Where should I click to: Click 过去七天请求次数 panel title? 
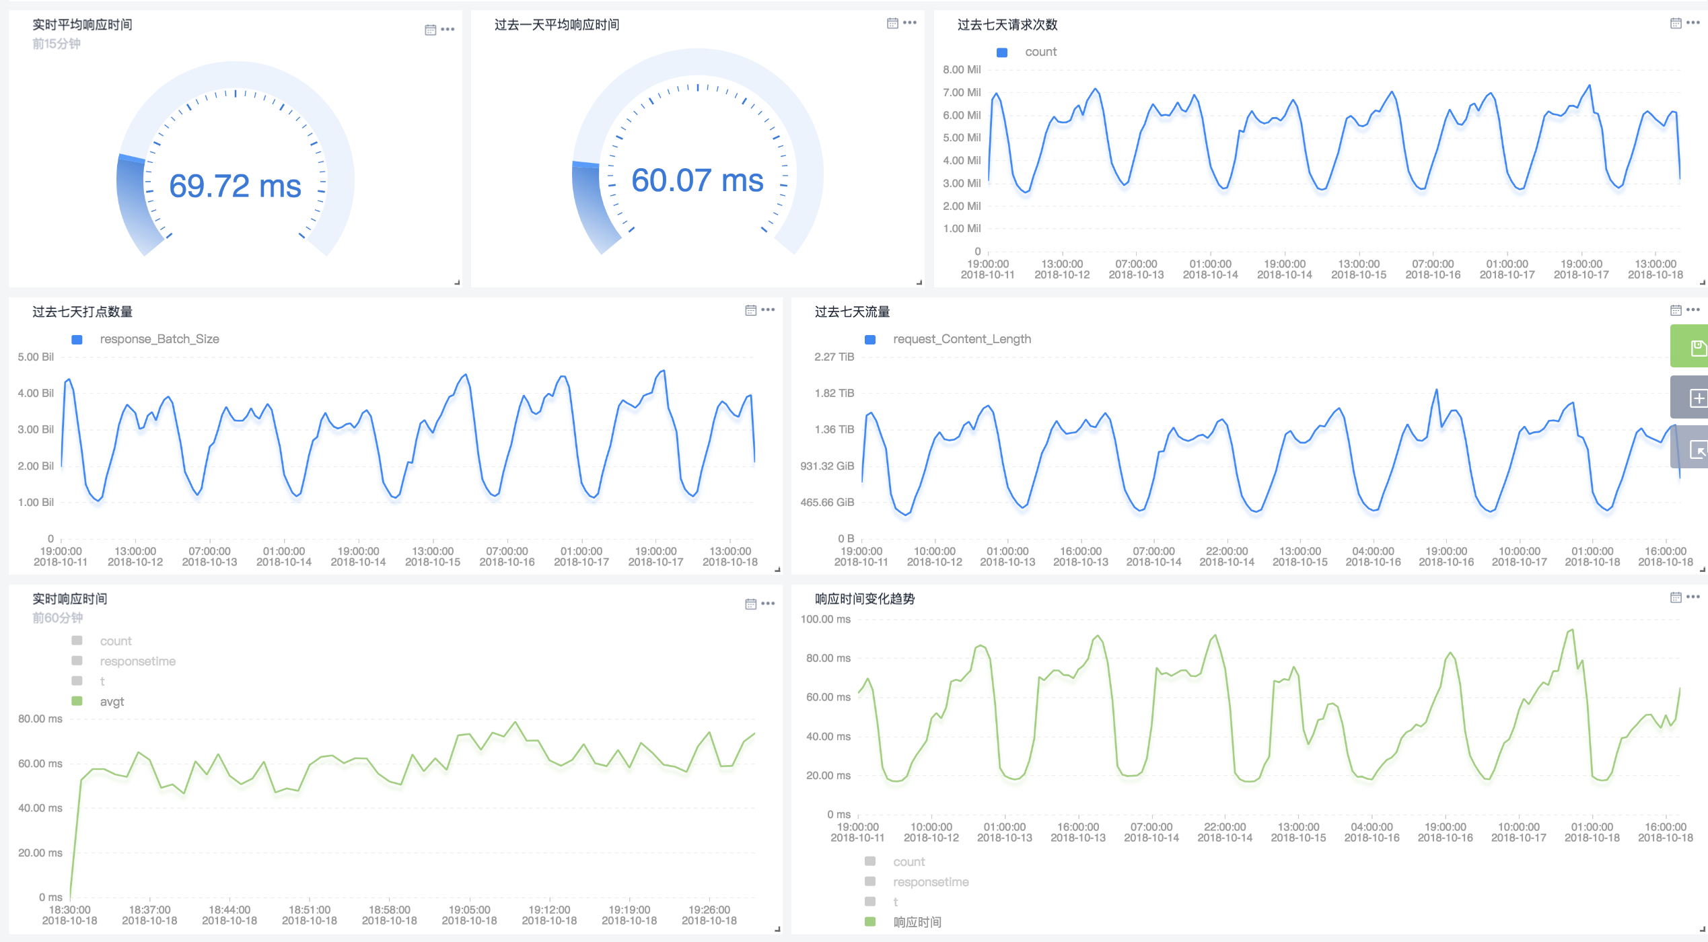[x=1007, y=25]
